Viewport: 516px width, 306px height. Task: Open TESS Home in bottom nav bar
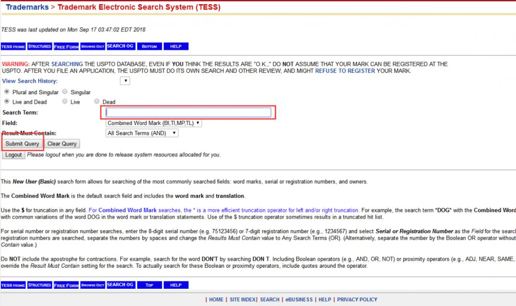pos(13,285)
